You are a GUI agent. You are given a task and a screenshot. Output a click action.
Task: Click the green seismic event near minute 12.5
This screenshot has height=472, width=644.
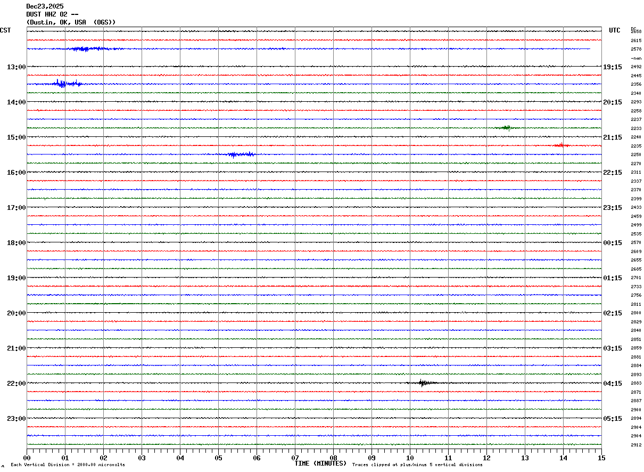pos(506,128)
